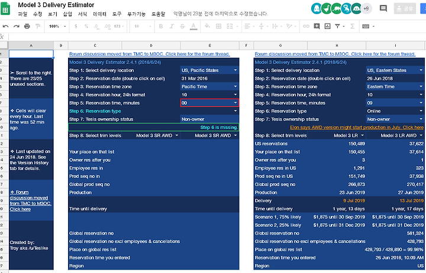
Task: Open right forum discussion link above Eastern estimator
Action: click(335, 54)
